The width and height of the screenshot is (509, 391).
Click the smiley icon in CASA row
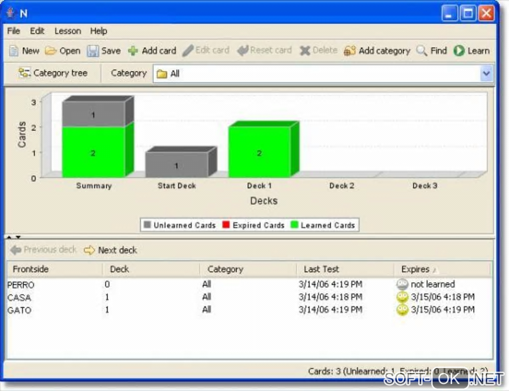(x=402, y=297)
